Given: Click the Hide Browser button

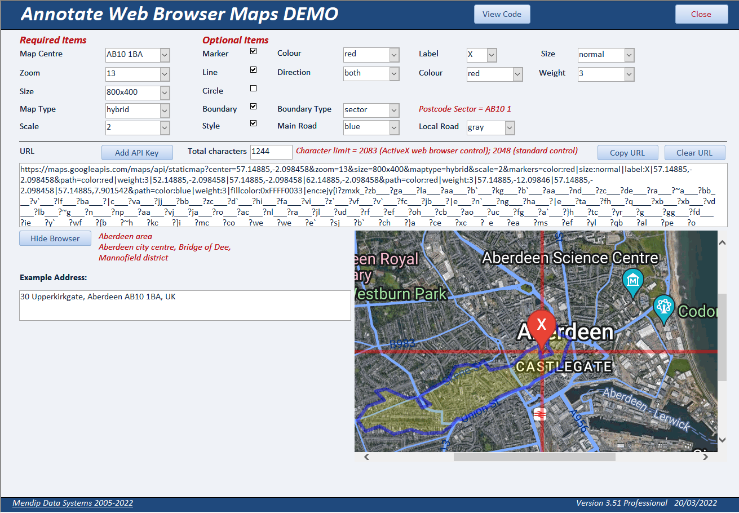Looking at the screenshot, I should click(x=55, y=238).
